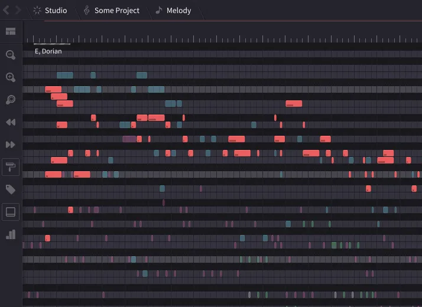422x307 pixels.
Task: Jump to previous anchor with rewind icon
Action: (x=11, y=122)
